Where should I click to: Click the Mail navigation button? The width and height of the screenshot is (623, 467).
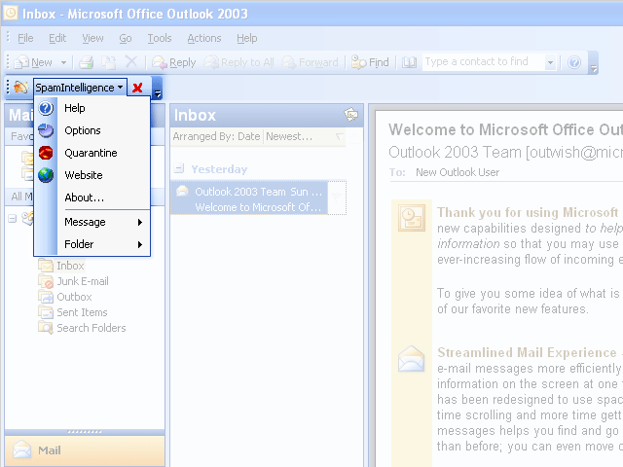click(85, 450)
